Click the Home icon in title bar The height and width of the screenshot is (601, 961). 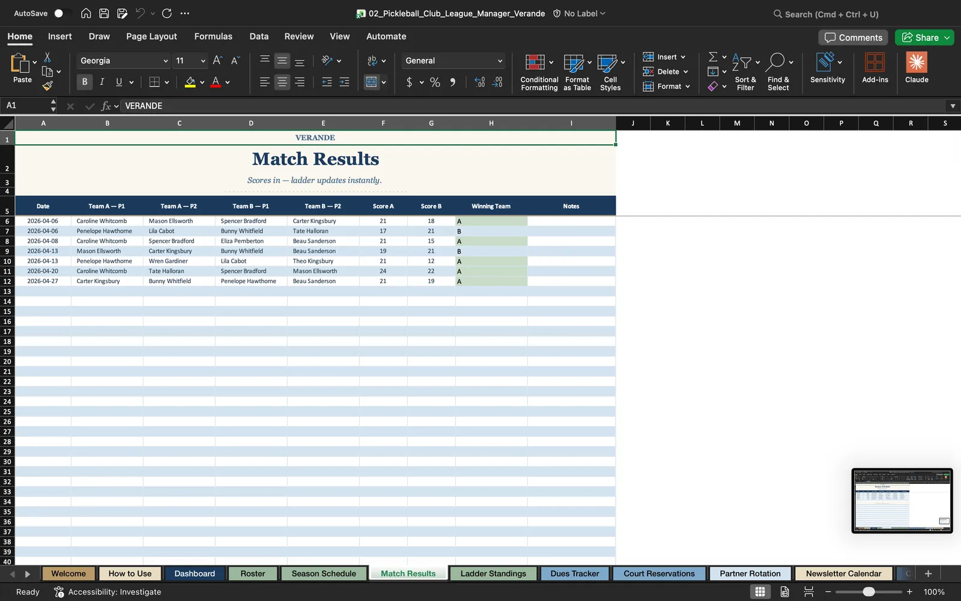(86, 13)
